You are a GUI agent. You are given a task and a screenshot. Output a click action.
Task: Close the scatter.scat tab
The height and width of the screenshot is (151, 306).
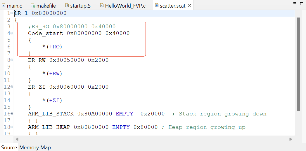(189, 6)
